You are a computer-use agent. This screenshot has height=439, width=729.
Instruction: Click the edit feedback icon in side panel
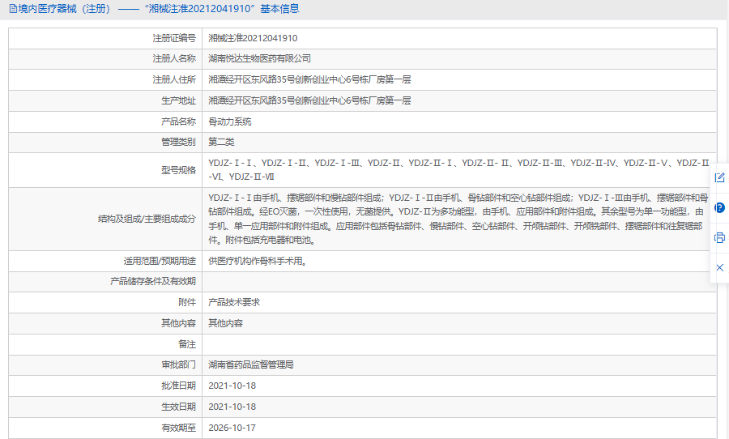720,177
